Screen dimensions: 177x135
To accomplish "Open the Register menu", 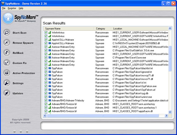I will [12, 8].
